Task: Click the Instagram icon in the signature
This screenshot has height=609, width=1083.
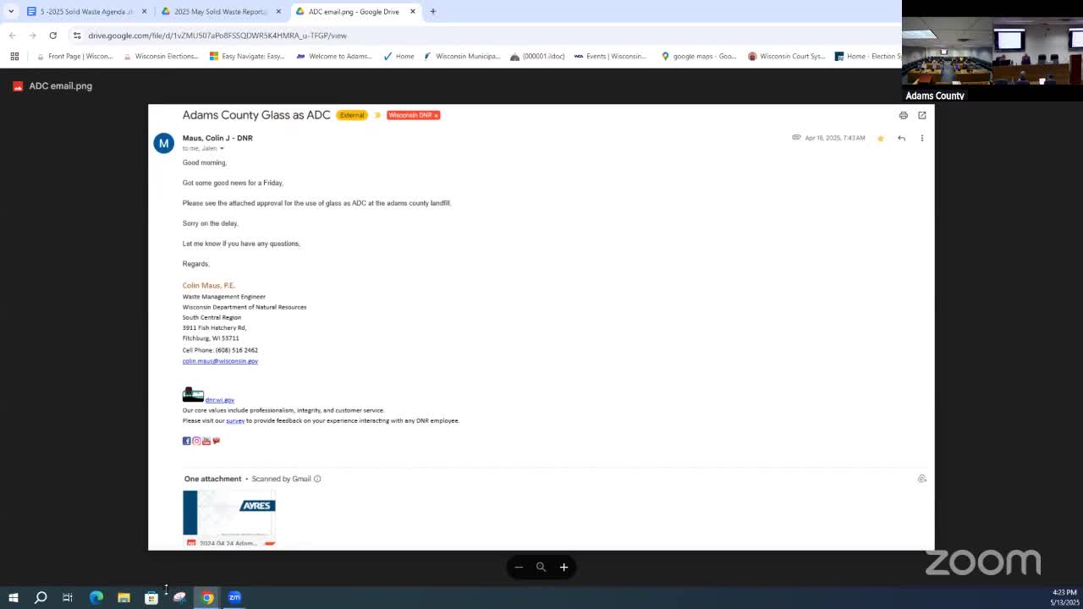Action: (196, 441)
